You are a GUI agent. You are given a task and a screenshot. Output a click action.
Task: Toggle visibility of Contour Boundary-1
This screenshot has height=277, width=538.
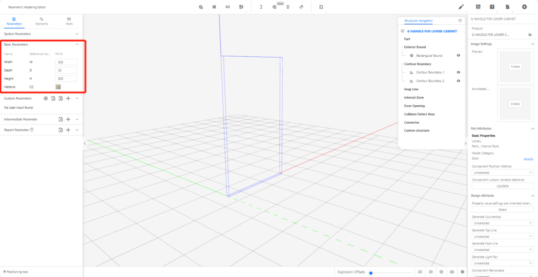tap(458, 72)
